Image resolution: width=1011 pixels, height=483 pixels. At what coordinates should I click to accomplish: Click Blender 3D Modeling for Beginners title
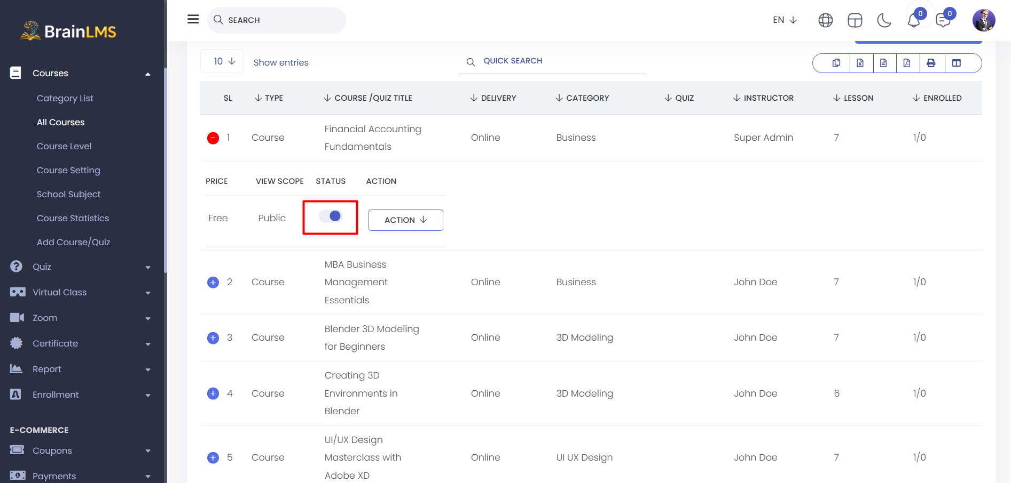(x=372, y=337)
